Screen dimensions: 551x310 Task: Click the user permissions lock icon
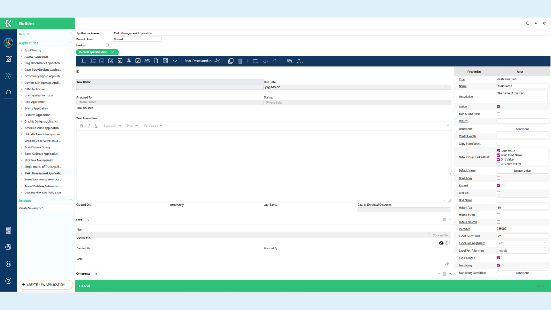(x=300, y=61)
